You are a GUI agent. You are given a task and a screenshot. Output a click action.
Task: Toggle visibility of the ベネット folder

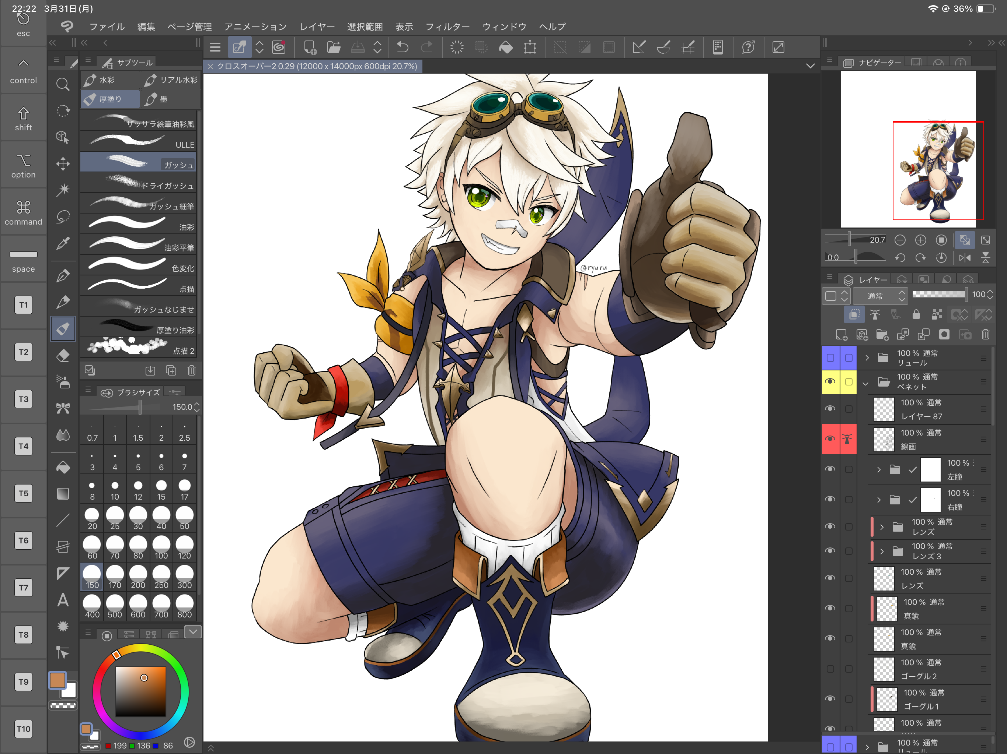(830, 381)
